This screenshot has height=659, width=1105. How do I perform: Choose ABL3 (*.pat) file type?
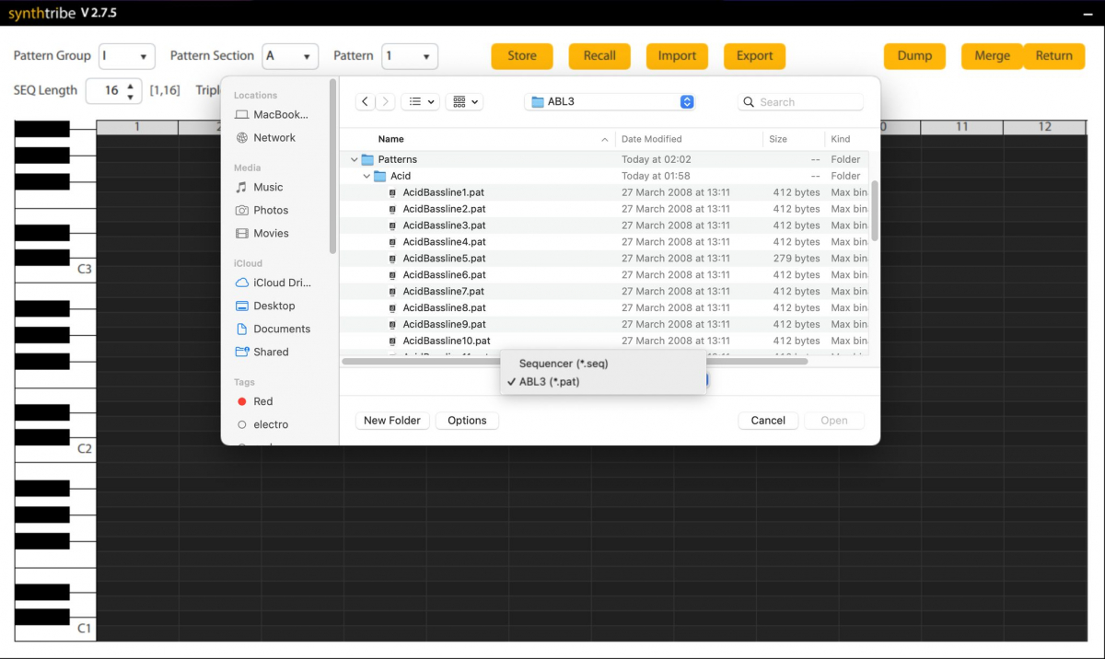[x=549, y=381]
